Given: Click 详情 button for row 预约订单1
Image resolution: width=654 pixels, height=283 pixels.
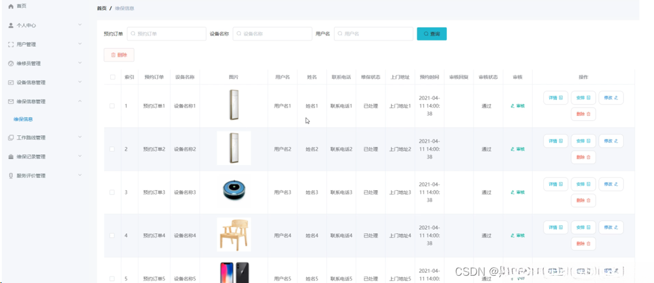Looking at the screenshot, I should click(555, 98).
